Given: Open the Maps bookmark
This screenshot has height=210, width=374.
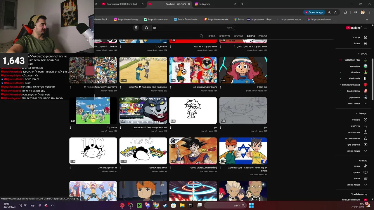Looking at the screenshot, I should pyautogui.click(x=239, y=20).
